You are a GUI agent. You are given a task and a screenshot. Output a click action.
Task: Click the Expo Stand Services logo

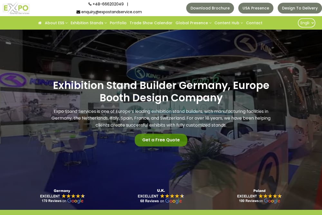16,8
